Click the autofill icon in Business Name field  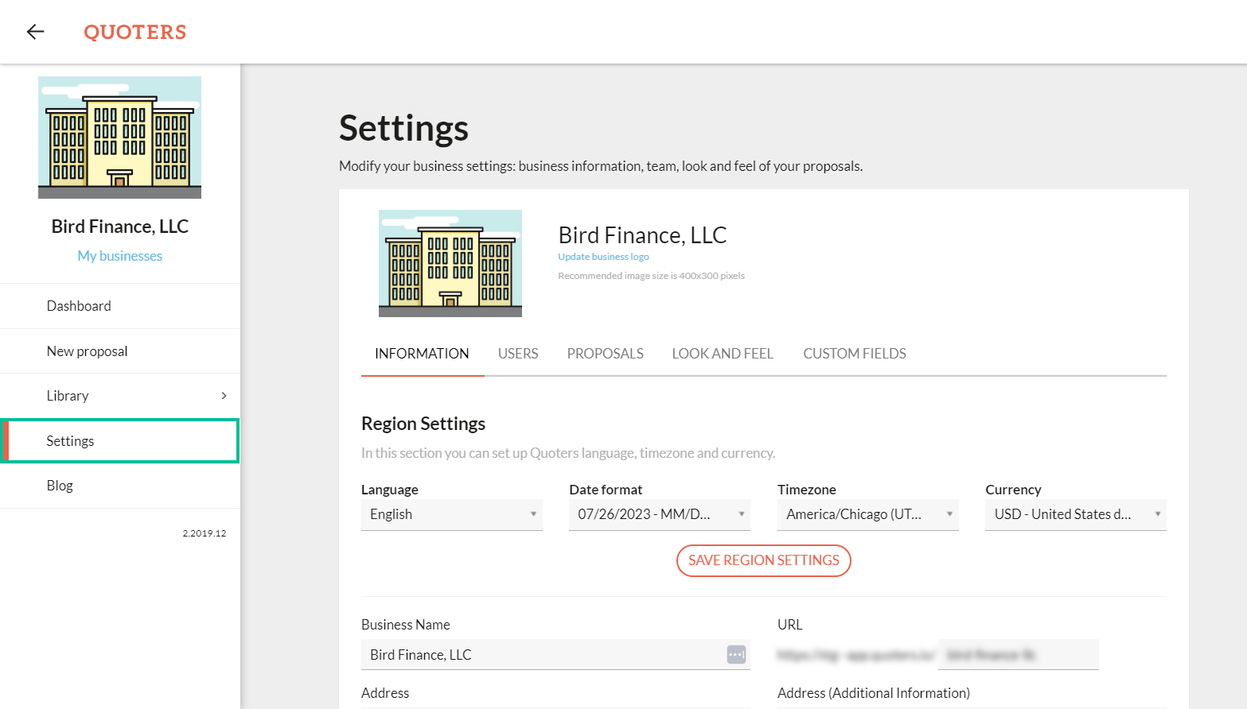[736, 654]
